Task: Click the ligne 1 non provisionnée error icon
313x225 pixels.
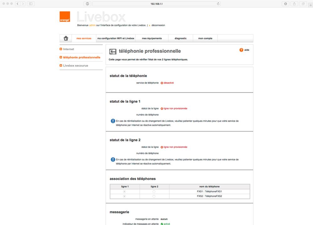Action: point(162,109)
